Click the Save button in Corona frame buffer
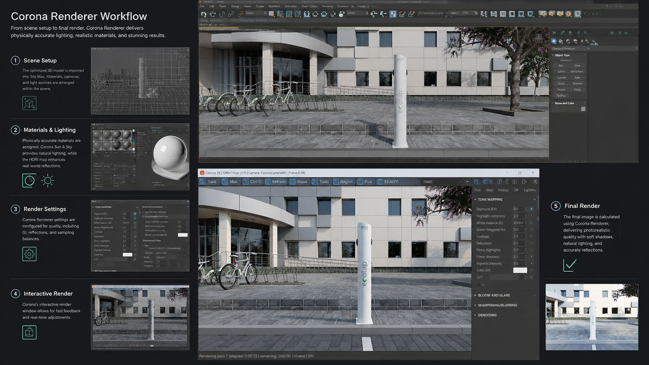This screenshot has height=365, width=649. [208, 182]
